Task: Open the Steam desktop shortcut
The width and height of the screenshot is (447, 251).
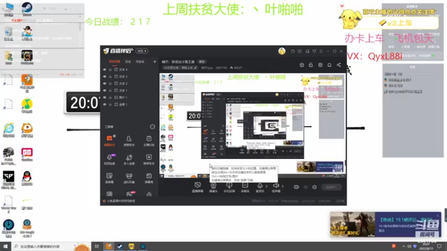Action: click(x=27, y=9)
